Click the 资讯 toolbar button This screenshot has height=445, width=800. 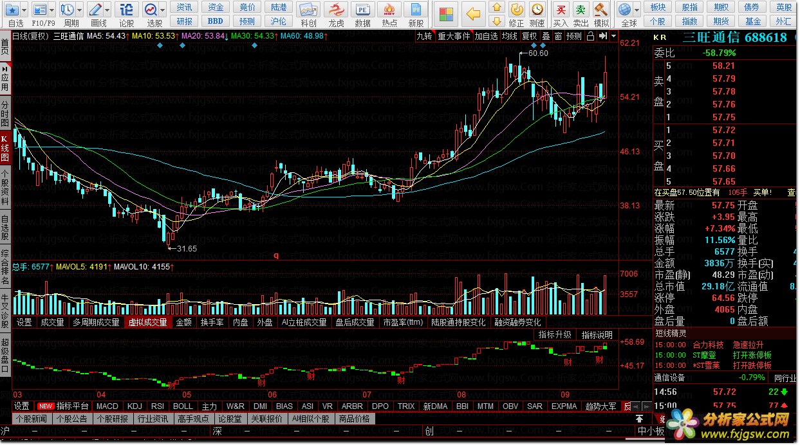[184, 7]
